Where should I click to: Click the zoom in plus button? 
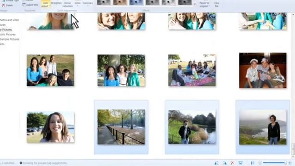(290, 163)
